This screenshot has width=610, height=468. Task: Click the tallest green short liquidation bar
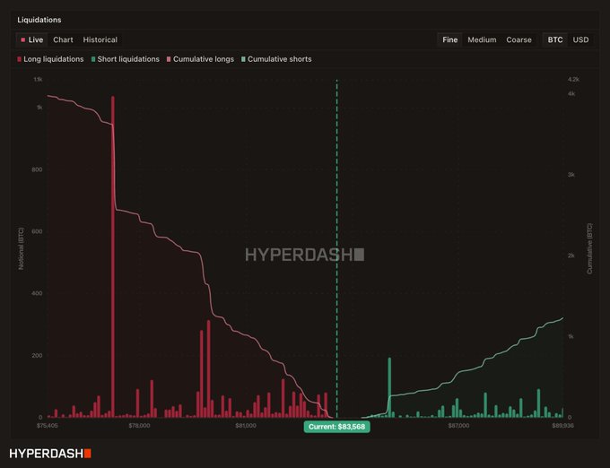389,387
